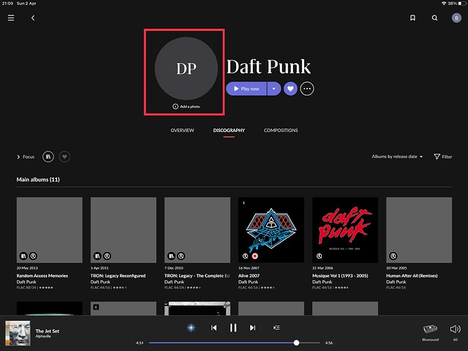
Task: Open more options for Daft Punk
Action: tap(307, 88)
